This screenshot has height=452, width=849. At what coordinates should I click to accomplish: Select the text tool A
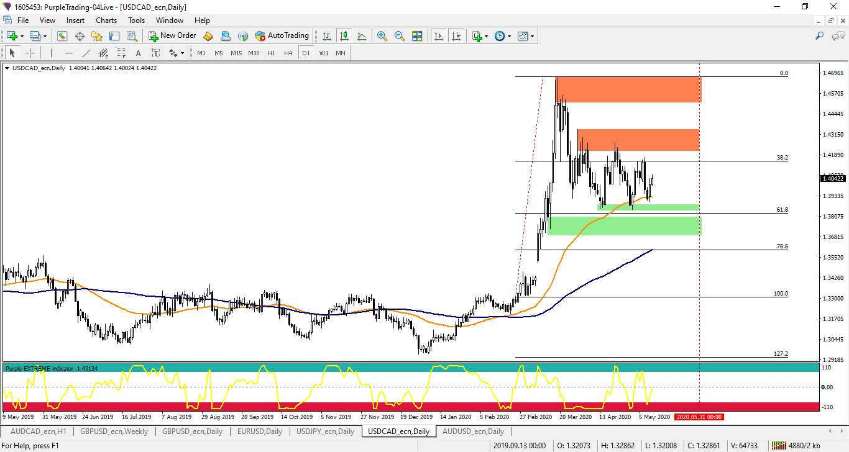[x=138, y=53]
